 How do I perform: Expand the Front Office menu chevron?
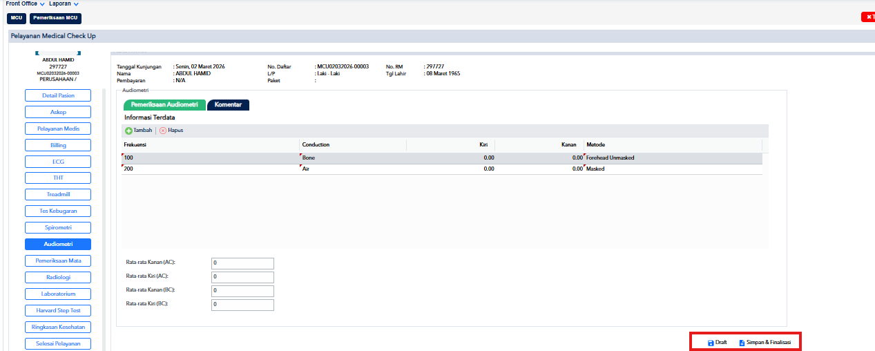click(x=43, y=4)
